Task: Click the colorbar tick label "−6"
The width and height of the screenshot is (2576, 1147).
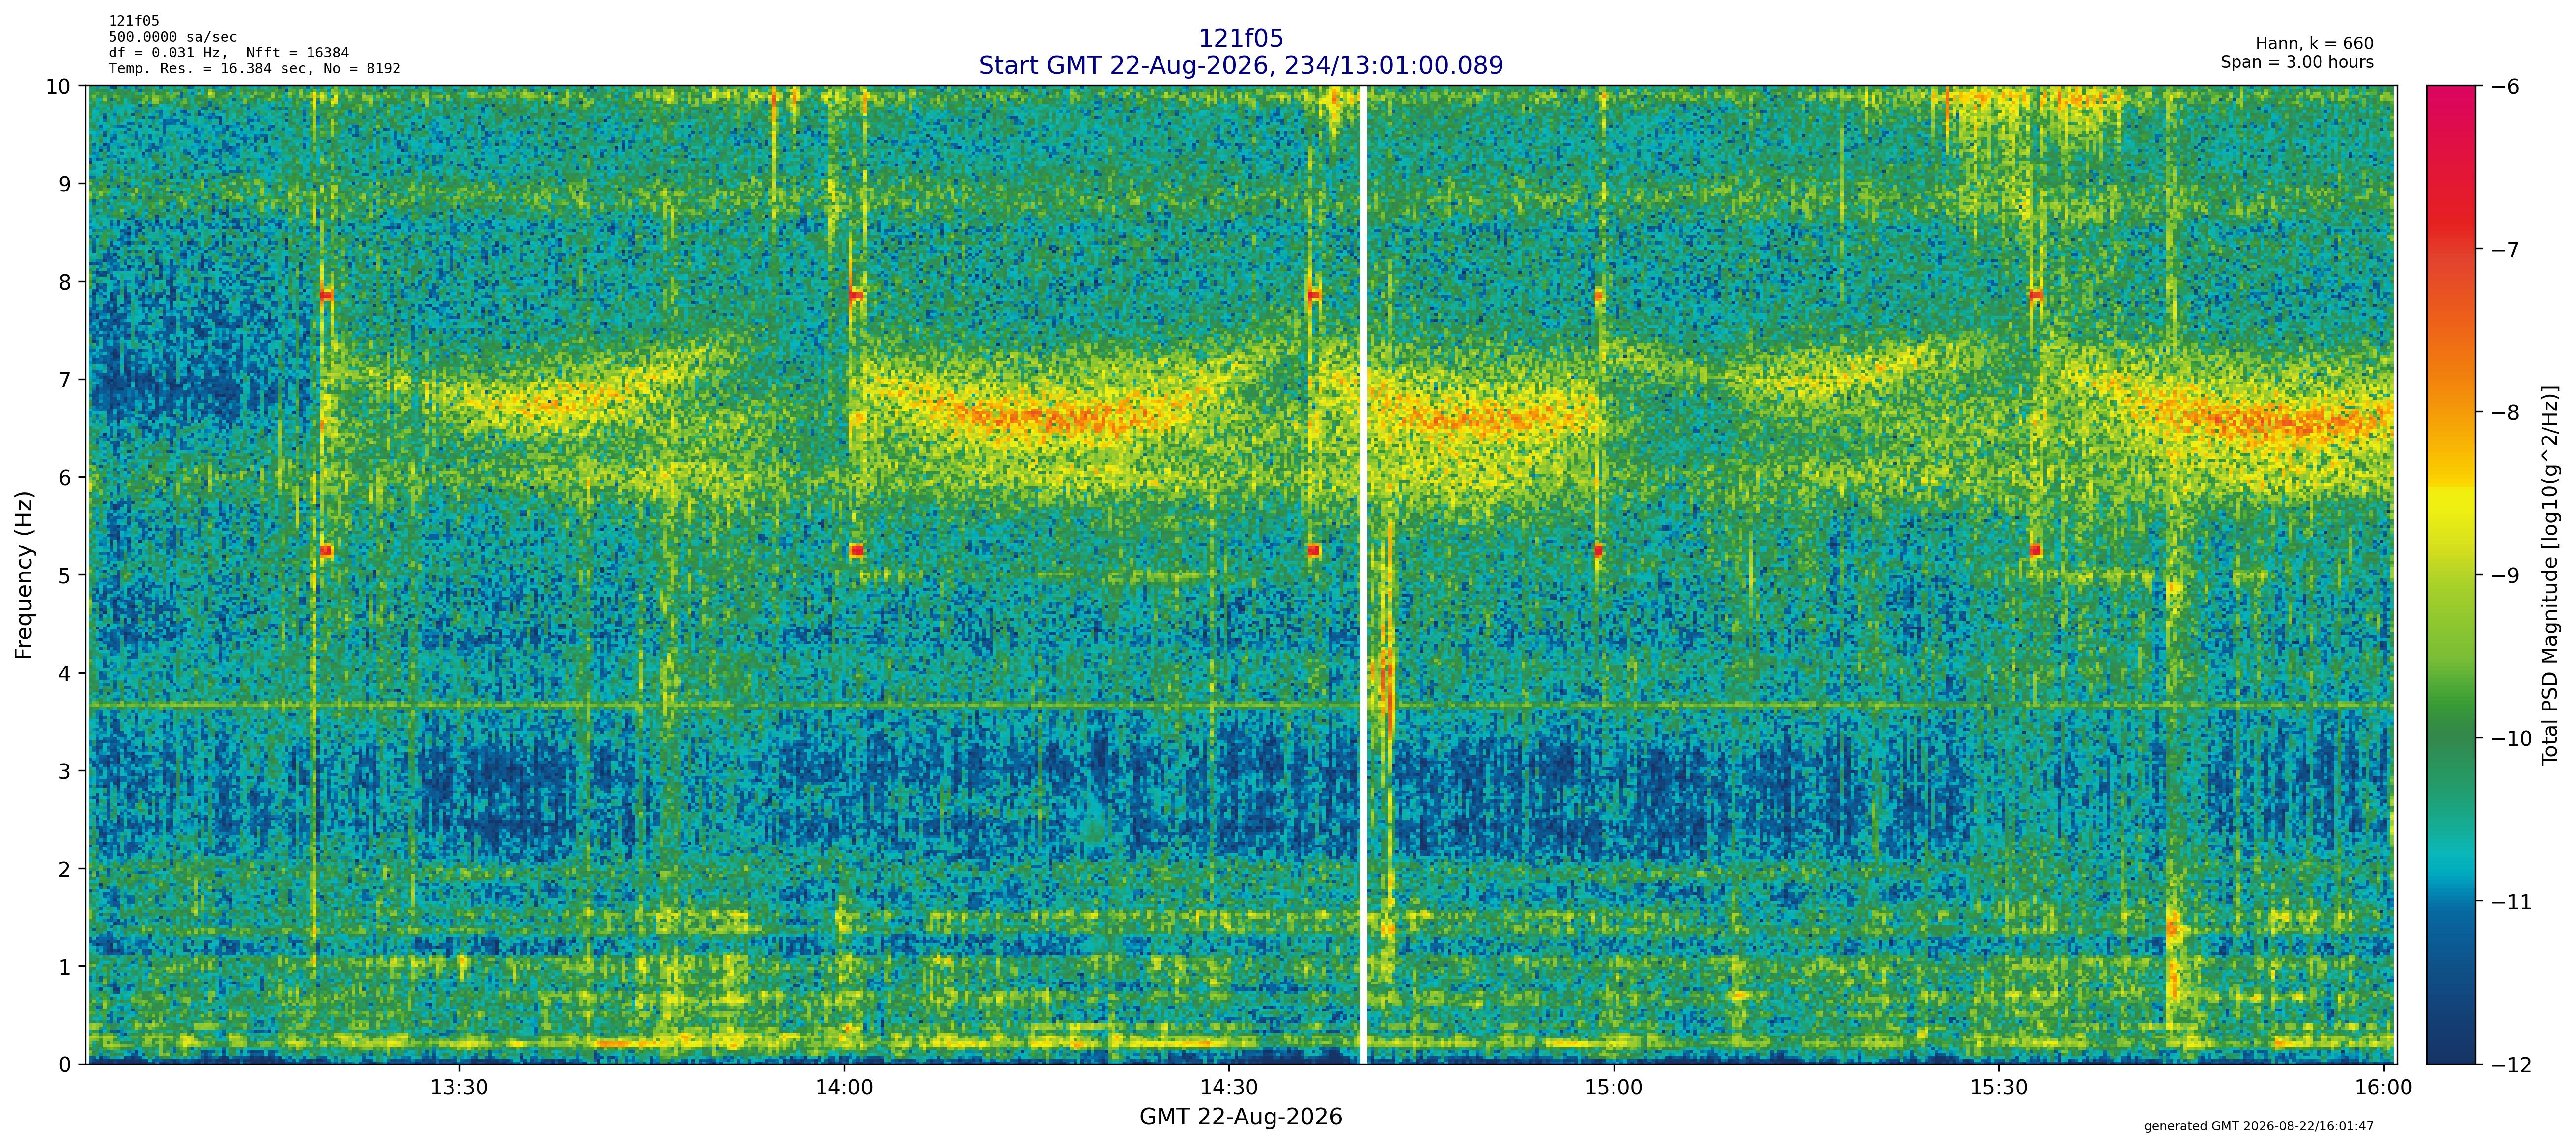Action: (2504, 87)
